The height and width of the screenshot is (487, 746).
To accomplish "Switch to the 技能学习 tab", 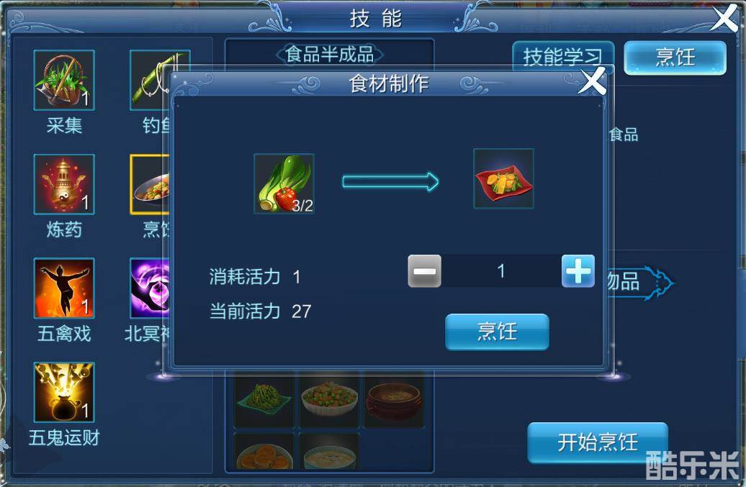I will [563, 57].
